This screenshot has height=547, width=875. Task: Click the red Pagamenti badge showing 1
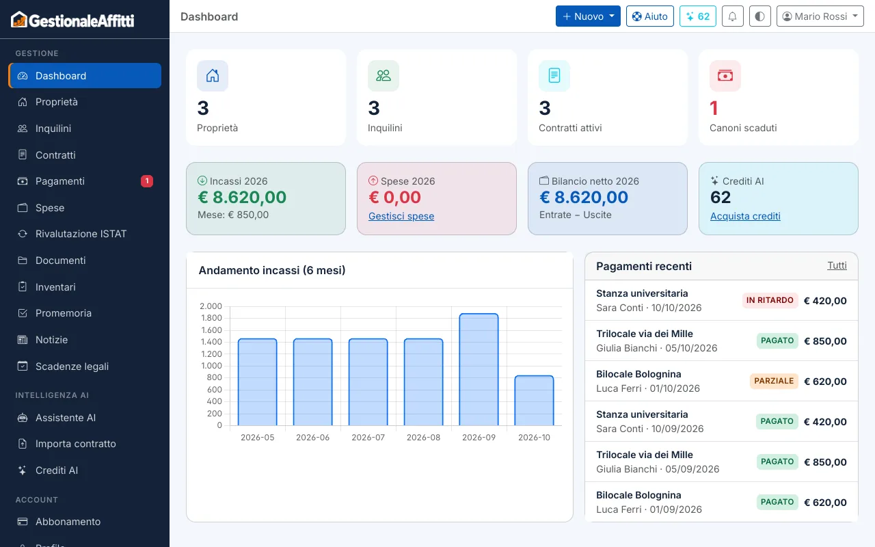147,181
